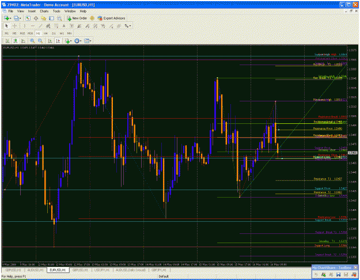Screen dimensions: 360x280
Task: Select the Cursor arrow tool
Action: [x=7, y=26]
